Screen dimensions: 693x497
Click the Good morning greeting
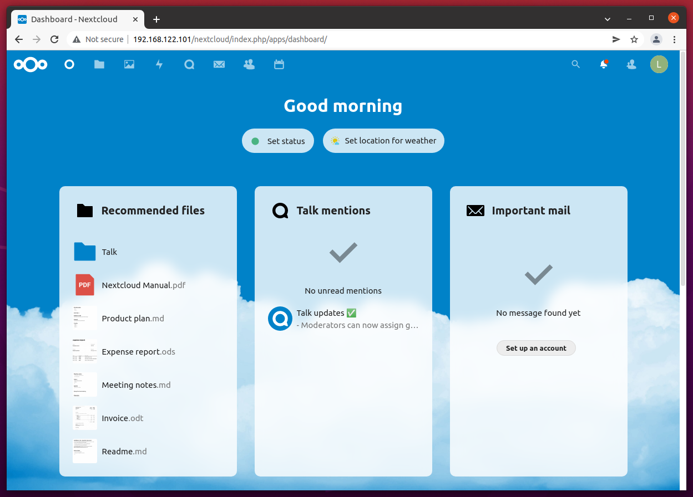pyautogui.click(x=343, y=106)
